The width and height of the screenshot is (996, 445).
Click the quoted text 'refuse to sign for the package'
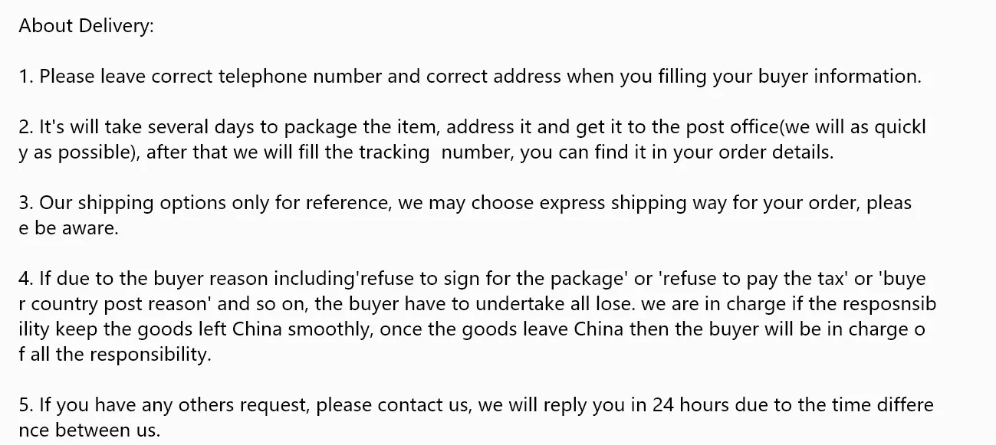pyautogui.click(x=493, y=279)
